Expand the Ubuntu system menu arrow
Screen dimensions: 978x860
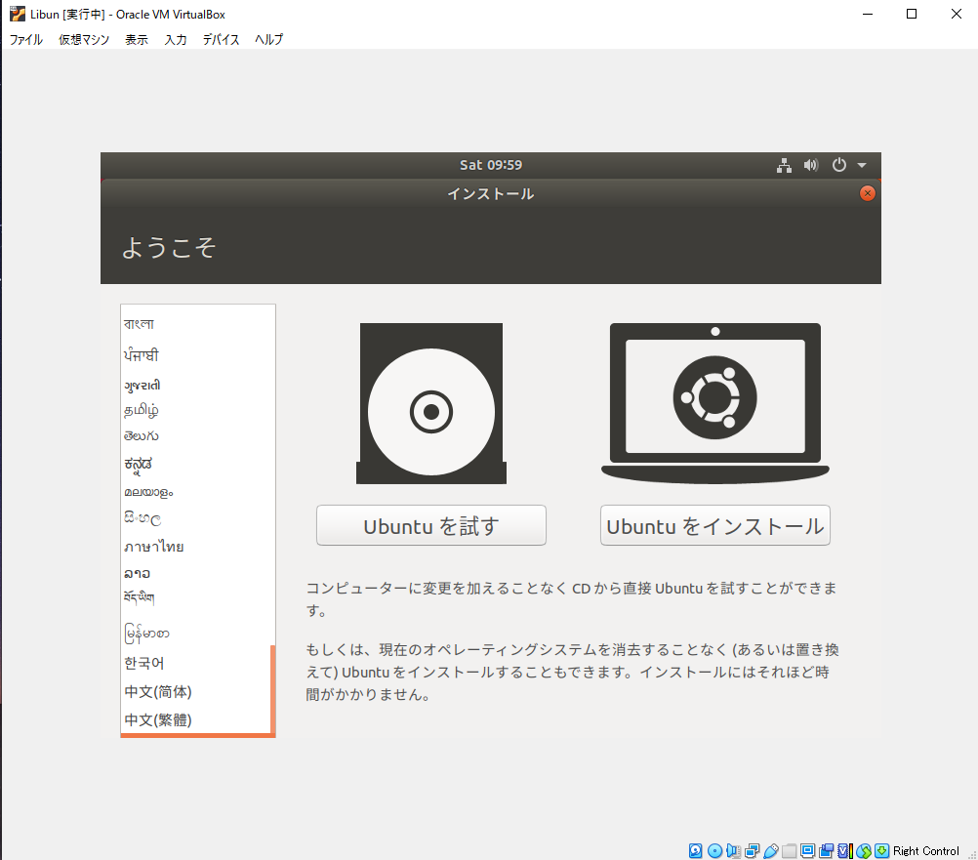862,165
